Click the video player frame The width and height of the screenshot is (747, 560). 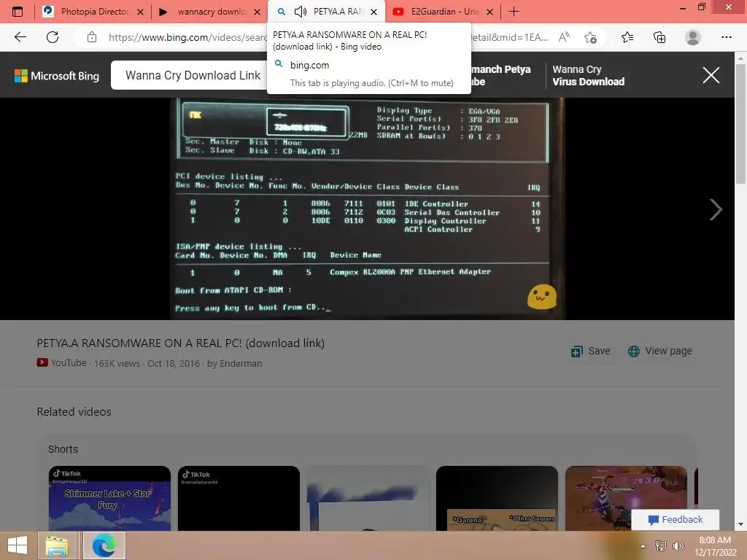pos(367,209)
